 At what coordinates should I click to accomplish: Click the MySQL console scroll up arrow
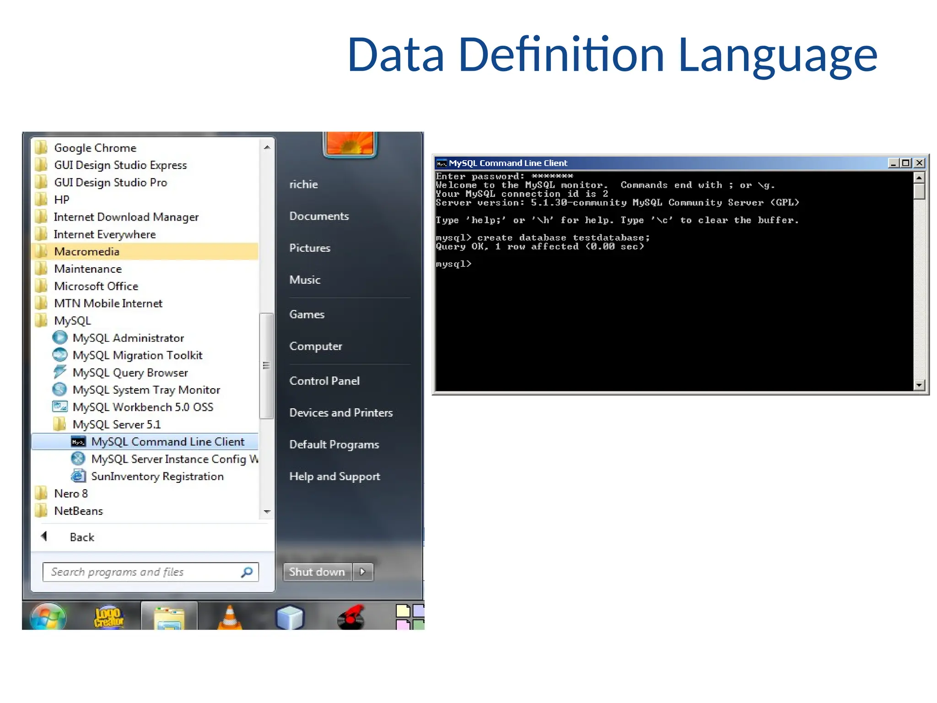[919, 177]
